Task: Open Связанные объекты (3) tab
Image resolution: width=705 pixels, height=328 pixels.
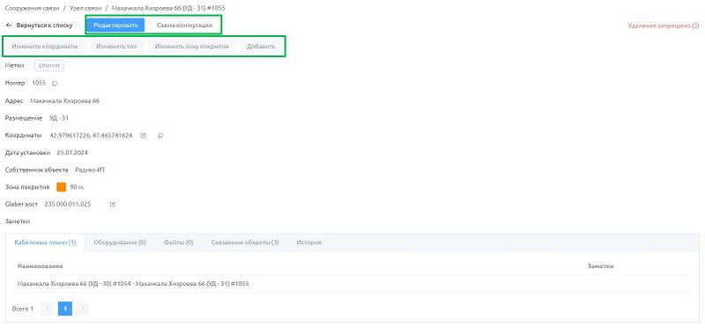Action: 245,242
